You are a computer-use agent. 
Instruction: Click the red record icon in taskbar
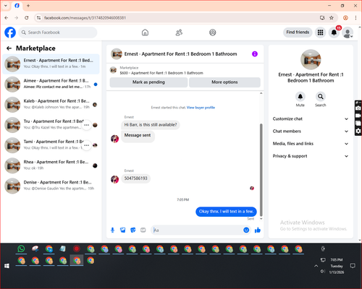[77, 249]
